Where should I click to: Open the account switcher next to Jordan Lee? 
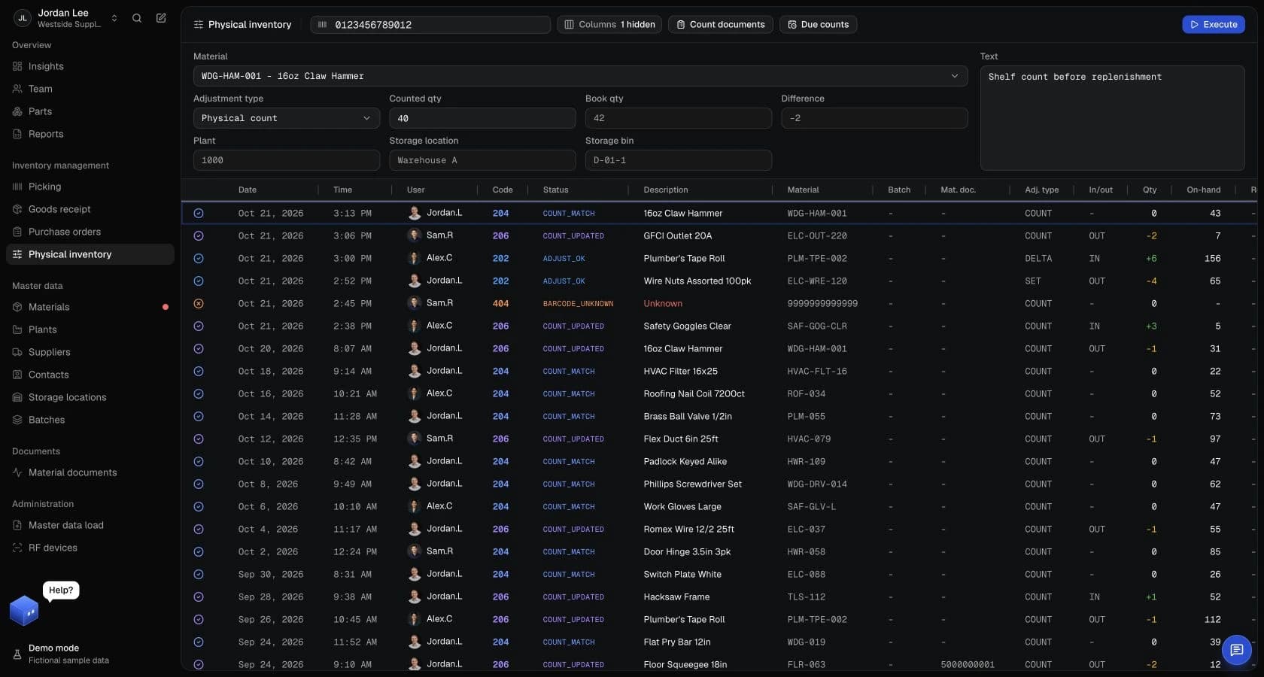pos(114,18)
